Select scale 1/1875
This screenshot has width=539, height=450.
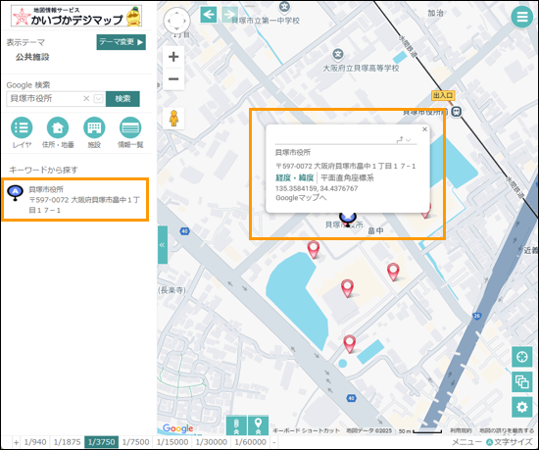(67, 442)
